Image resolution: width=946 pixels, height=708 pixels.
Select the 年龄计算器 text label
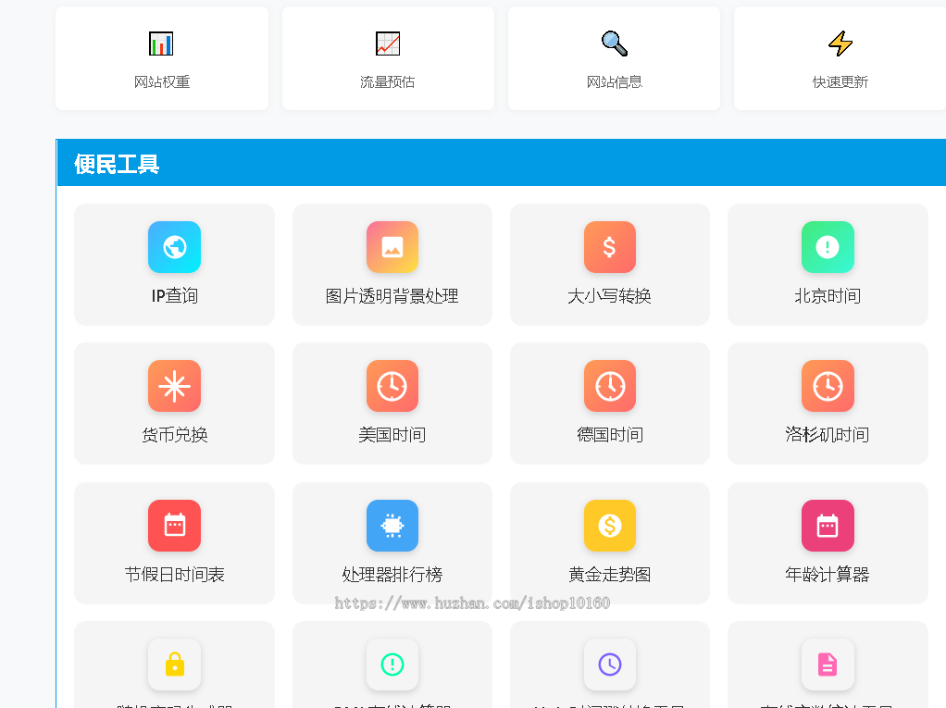click(828, 574)
